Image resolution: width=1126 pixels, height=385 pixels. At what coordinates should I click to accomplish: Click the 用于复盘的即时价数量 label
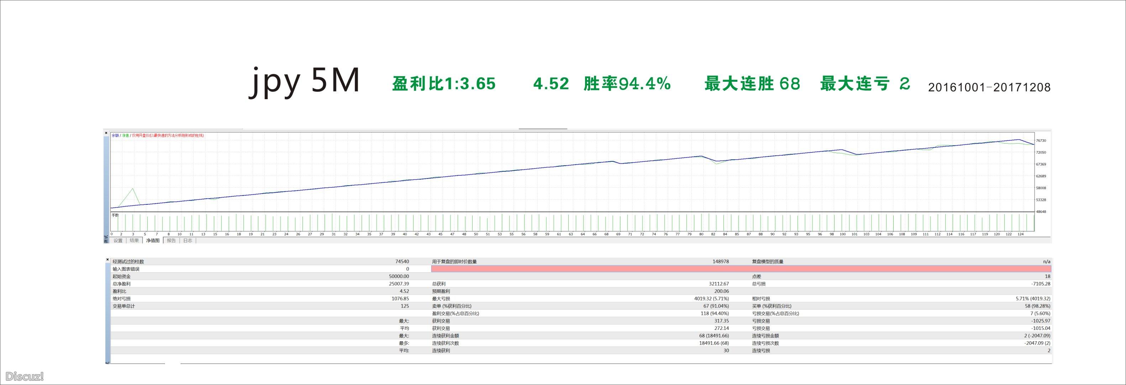tap(454, 262)
